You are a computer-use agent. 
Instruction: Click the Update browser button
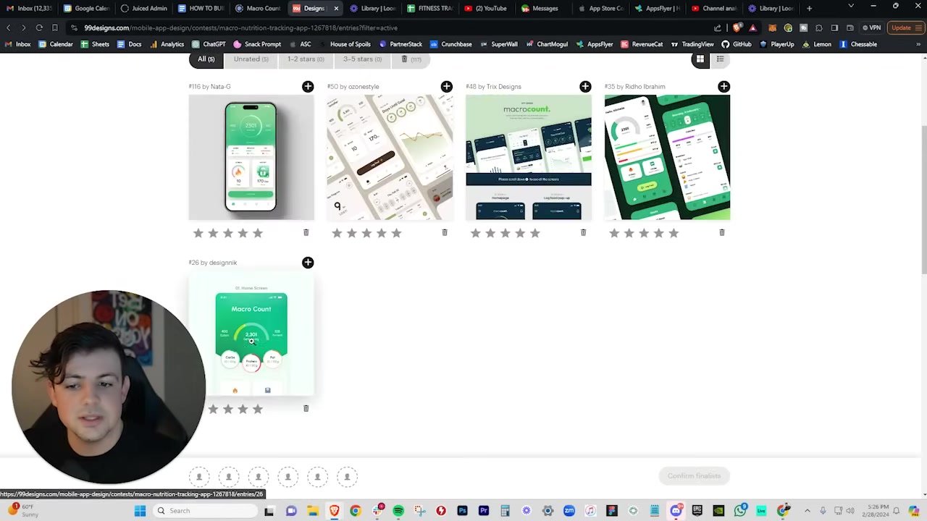(902, 27)
